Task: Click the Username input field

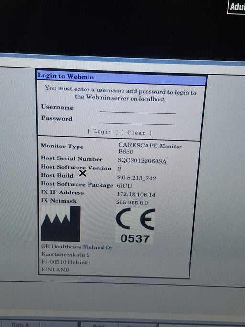Action: click(137, 110)
